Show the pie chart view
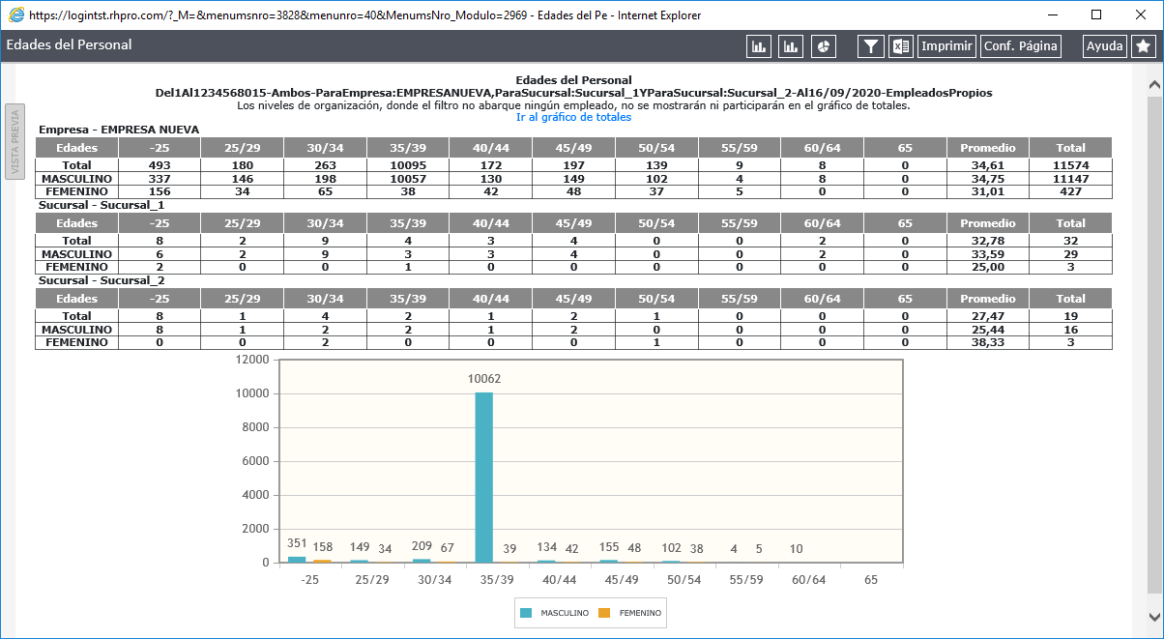Screen dimensions: 1164x639 point(823,45)
